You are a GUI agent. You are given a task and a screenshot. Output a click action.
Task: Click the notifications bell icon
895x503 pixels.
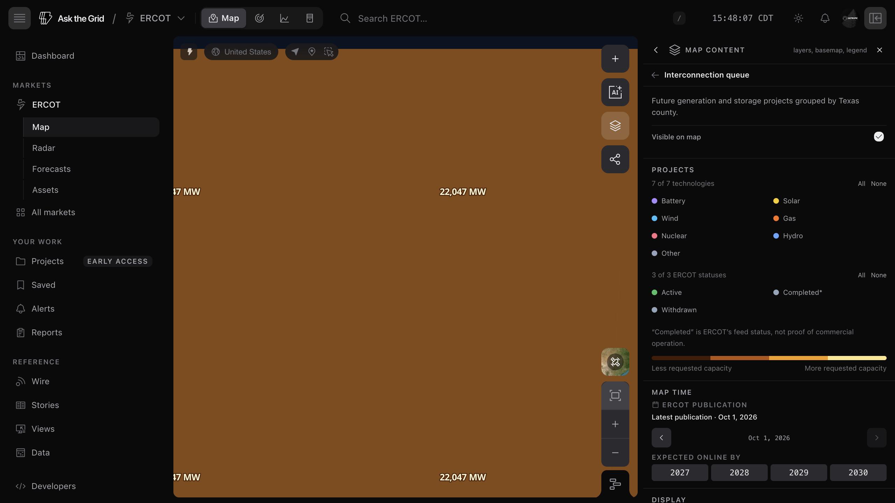825,18
